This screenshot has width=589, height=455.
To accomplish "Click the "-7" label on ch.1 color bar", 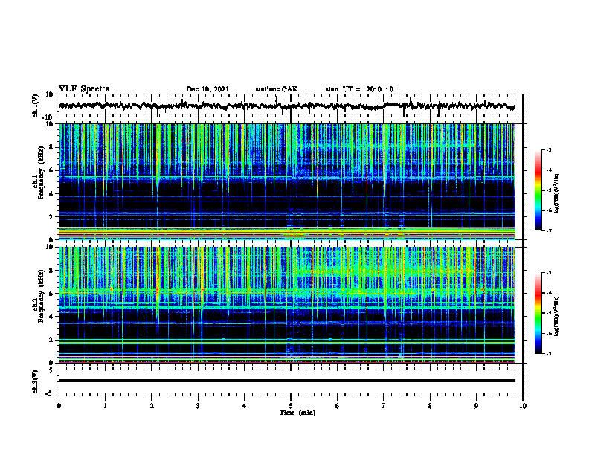I will click(549, 230).
